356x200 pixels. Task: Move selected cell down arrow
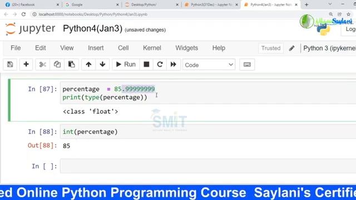click(102, 64)
